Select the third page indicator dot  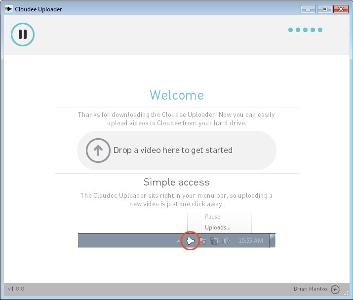coord(305,30)
